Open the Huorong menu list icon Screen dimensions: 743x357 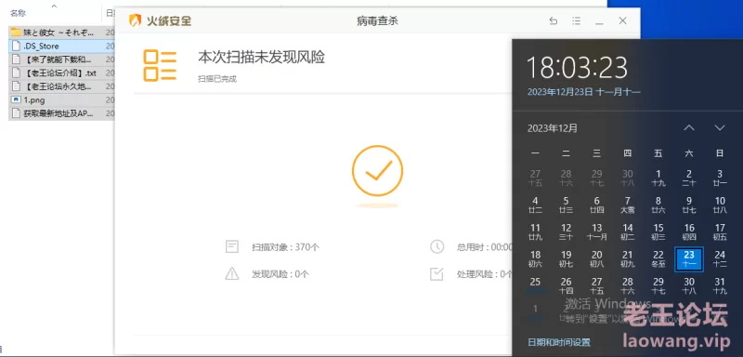576,20
